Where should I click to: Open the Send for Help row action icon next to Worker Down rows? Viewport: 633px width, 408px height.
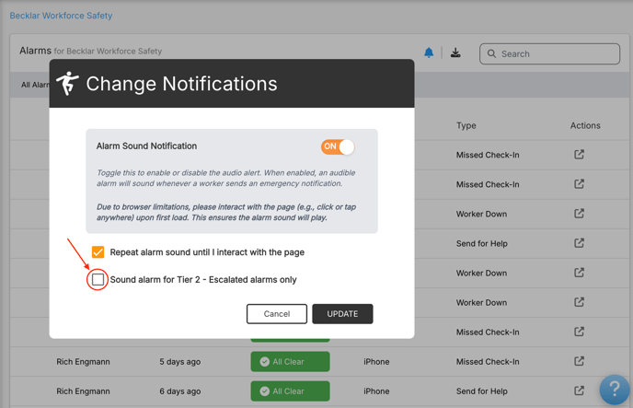click(x=579, y=243)
